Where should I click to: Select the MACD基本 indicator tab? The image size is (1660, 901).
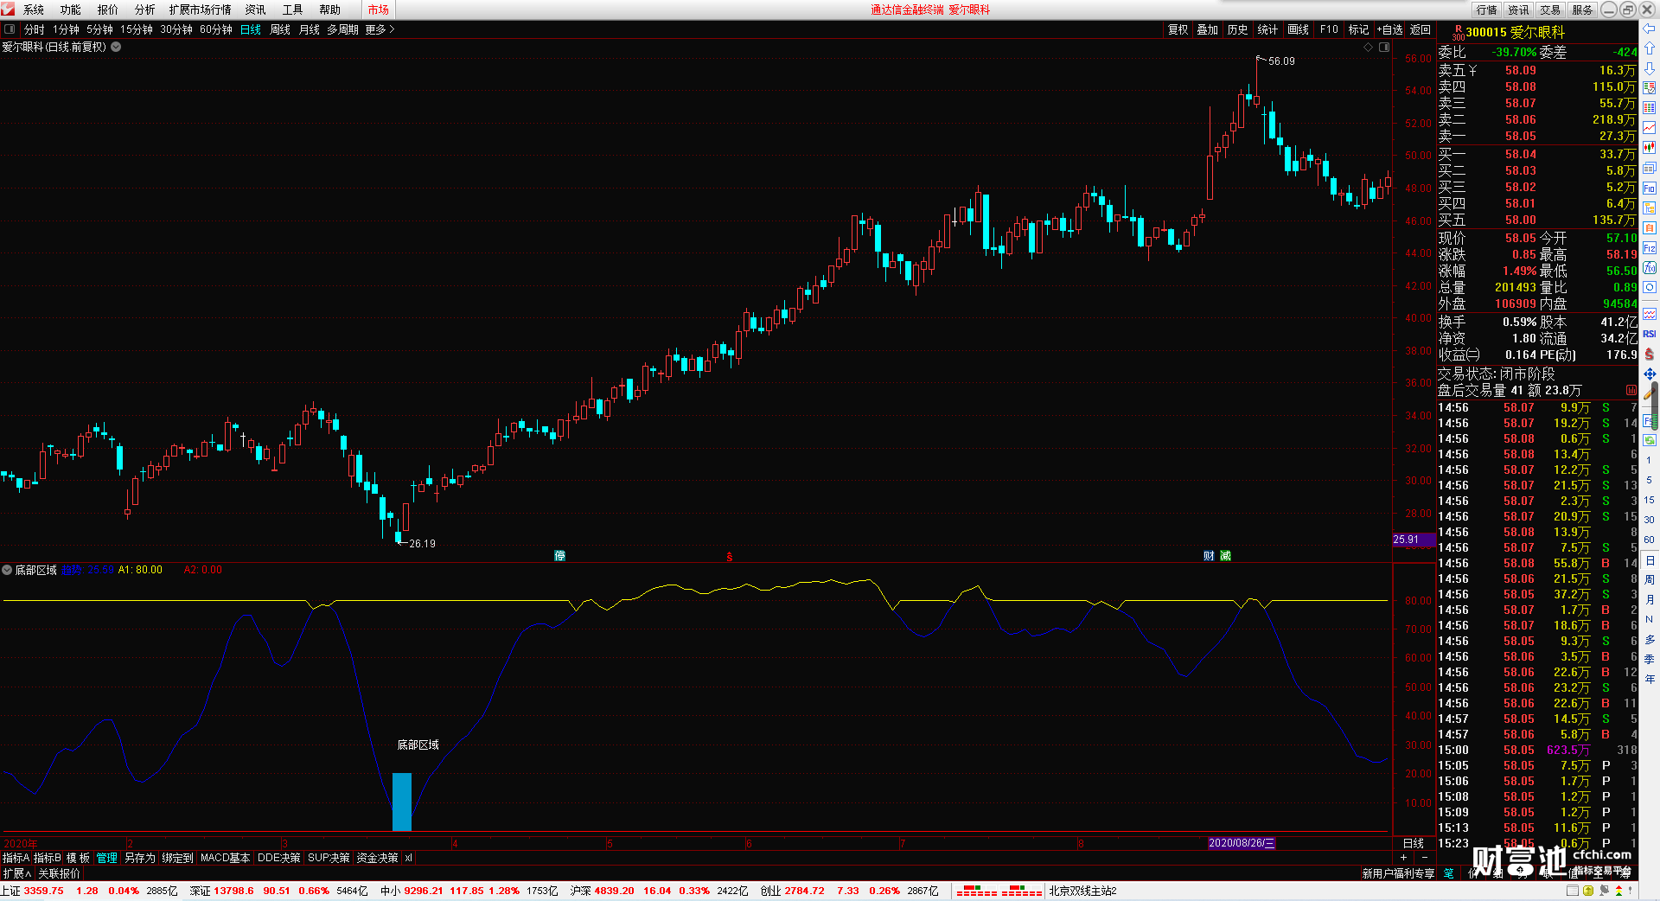pos(225,858)
